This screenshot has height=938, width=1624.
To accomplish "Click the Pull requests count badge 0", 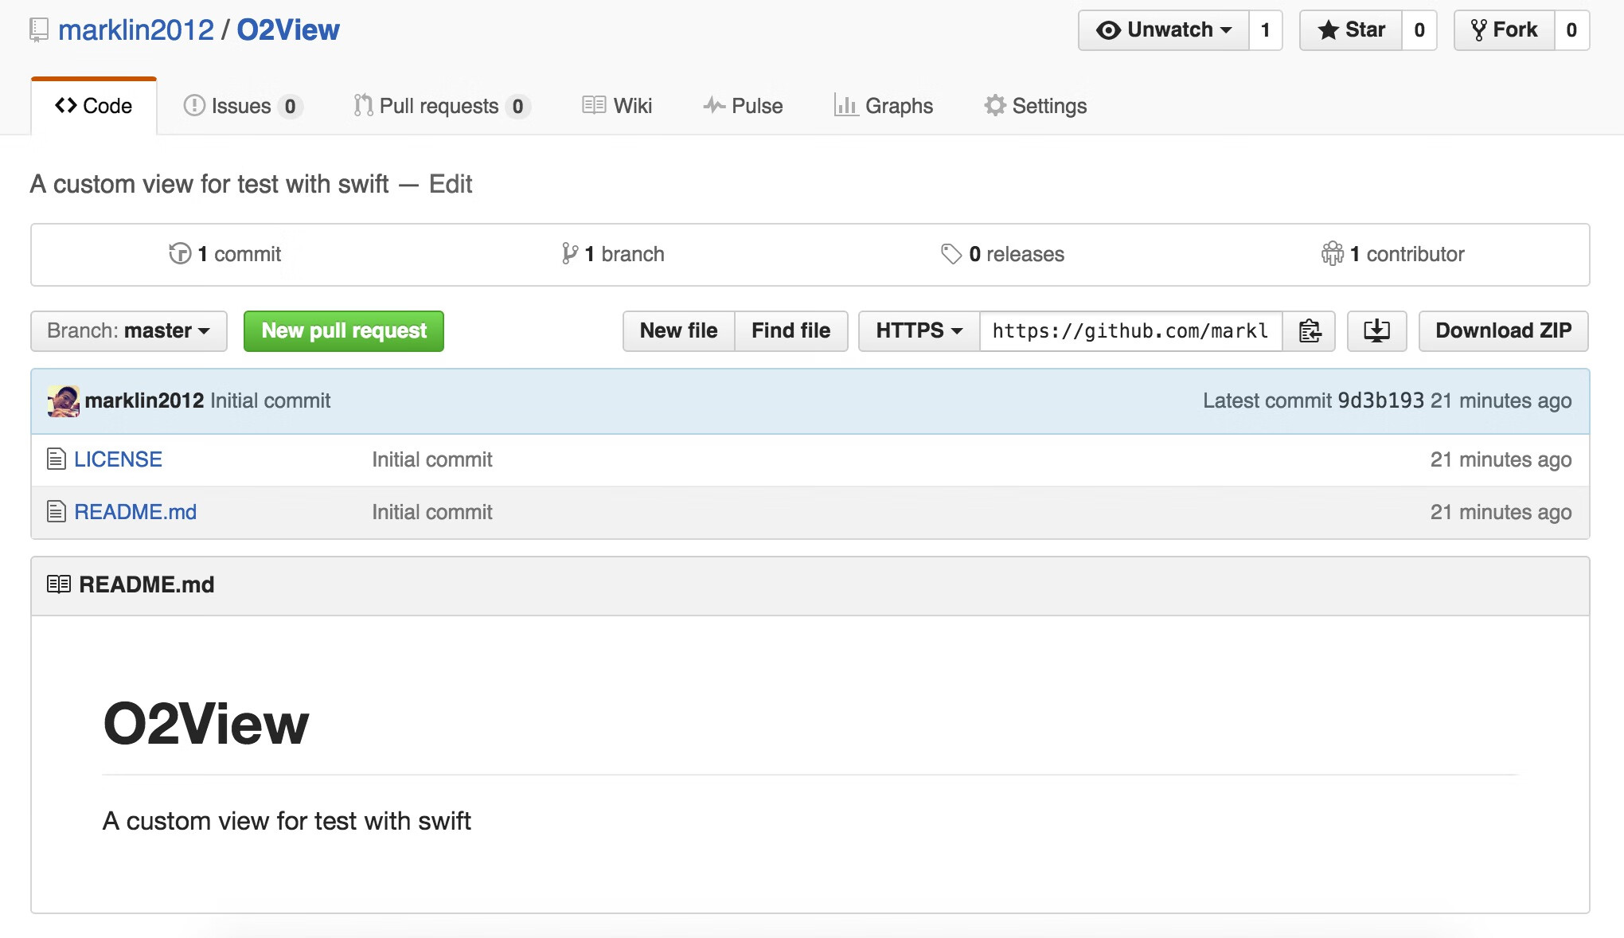I will (x=518, y=106).
